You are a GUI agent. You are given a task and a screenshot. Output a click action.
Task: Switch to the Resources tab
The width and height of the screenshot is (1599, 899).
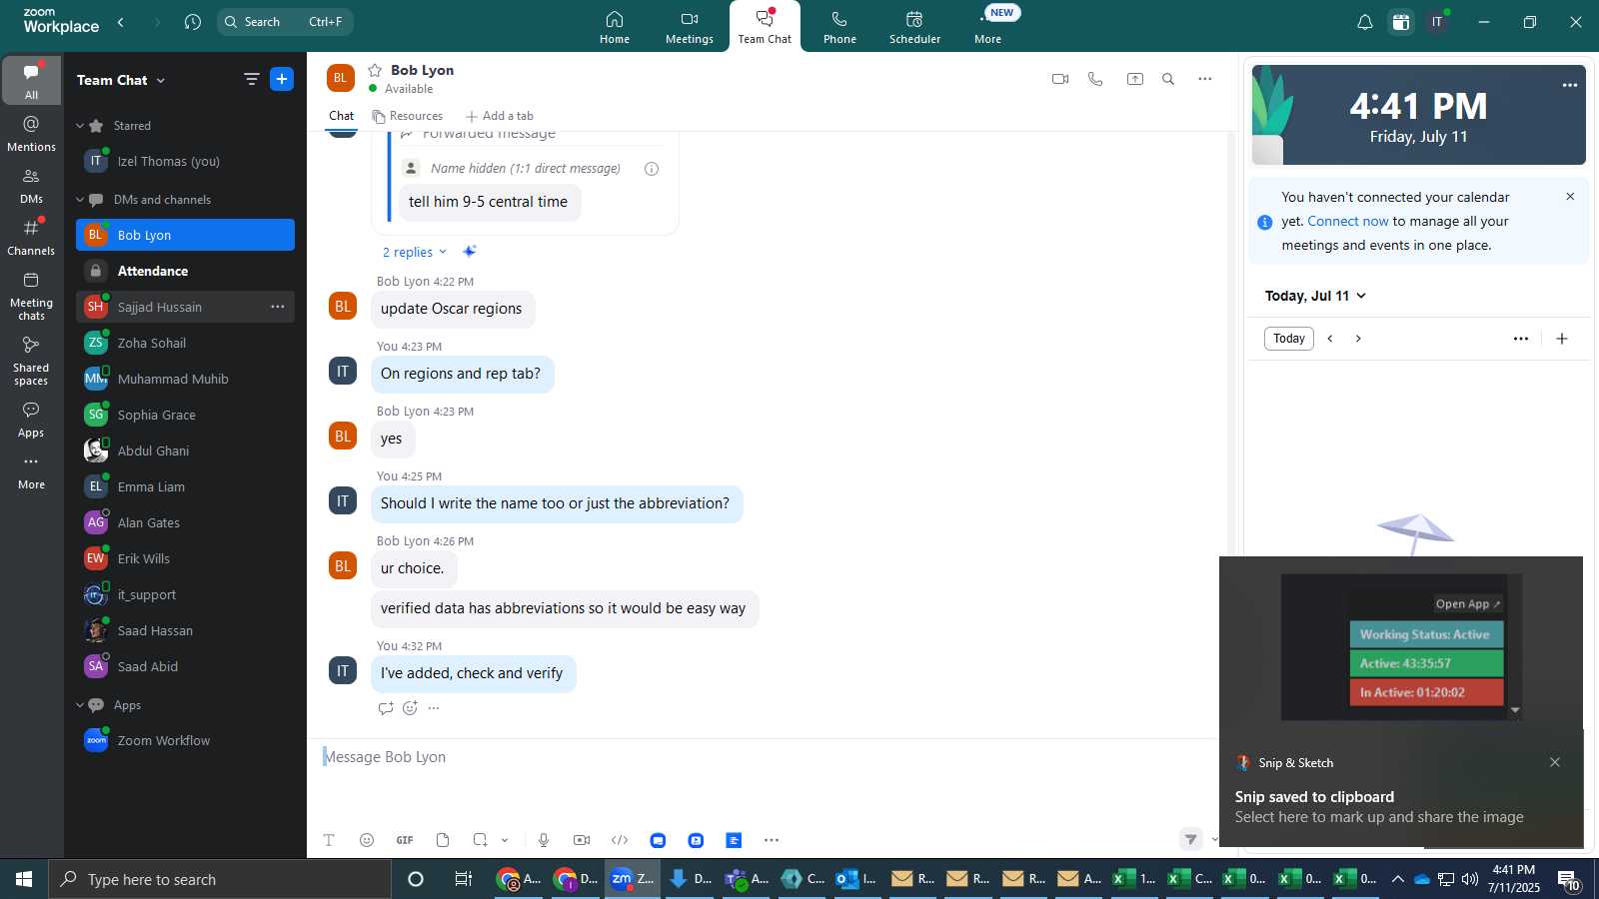coord(407,116)
